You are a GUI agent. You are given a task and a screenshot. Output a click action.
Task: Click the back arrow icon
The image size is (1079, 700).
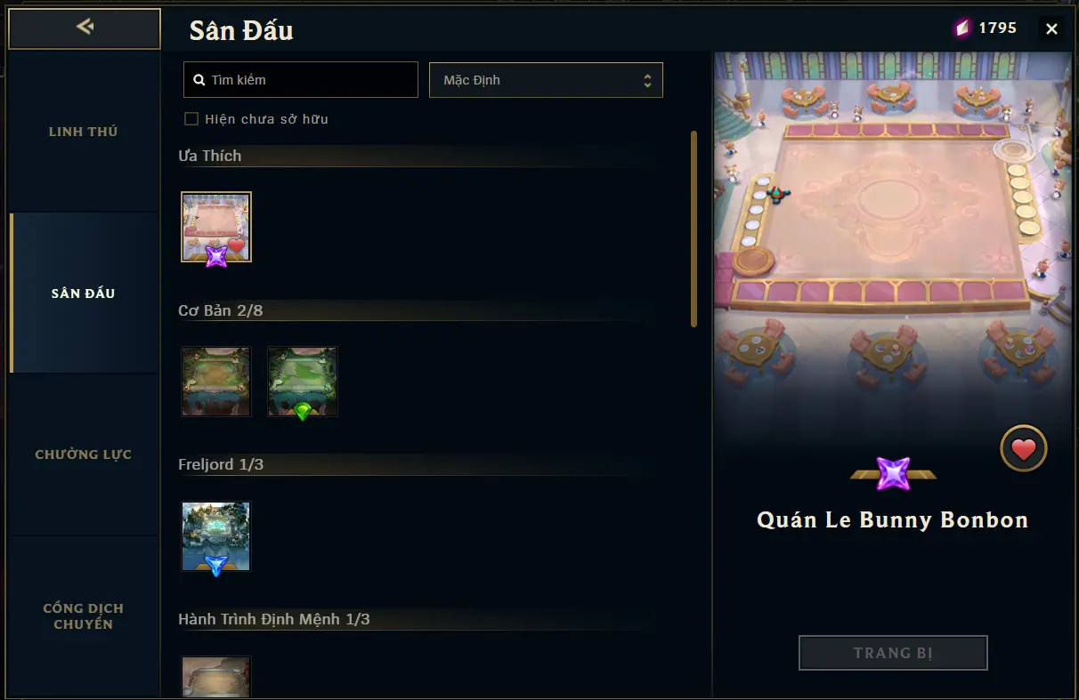[85, 27]
